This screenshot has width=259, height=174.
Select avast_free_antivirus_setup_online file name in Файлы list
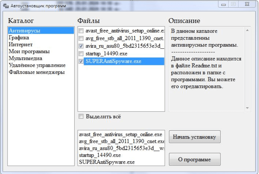(125, 31)
